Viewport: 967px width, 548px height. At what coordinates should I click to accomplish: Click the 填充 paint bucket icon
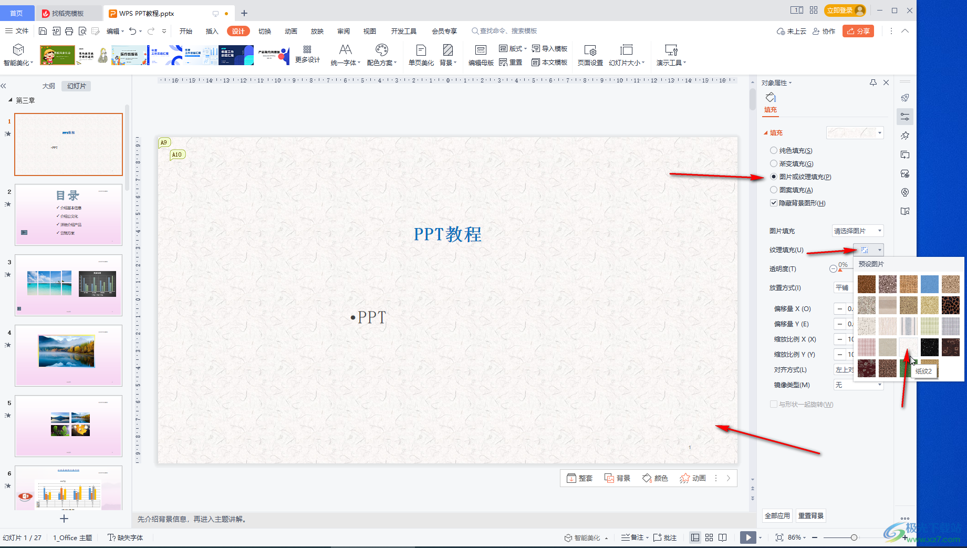pyautogui.click(x=771, y=97)
